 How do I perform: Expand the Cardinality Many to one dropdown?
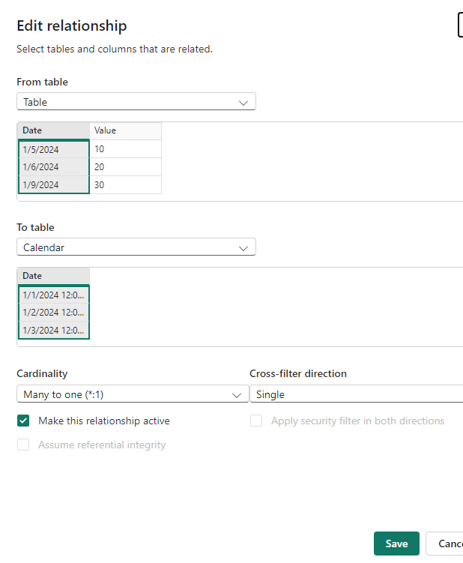(133, 394)
